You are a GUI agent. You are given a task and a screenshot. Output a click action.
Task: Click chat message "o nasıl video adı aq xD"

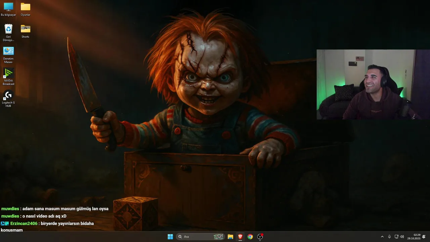(x=44, y=216)
